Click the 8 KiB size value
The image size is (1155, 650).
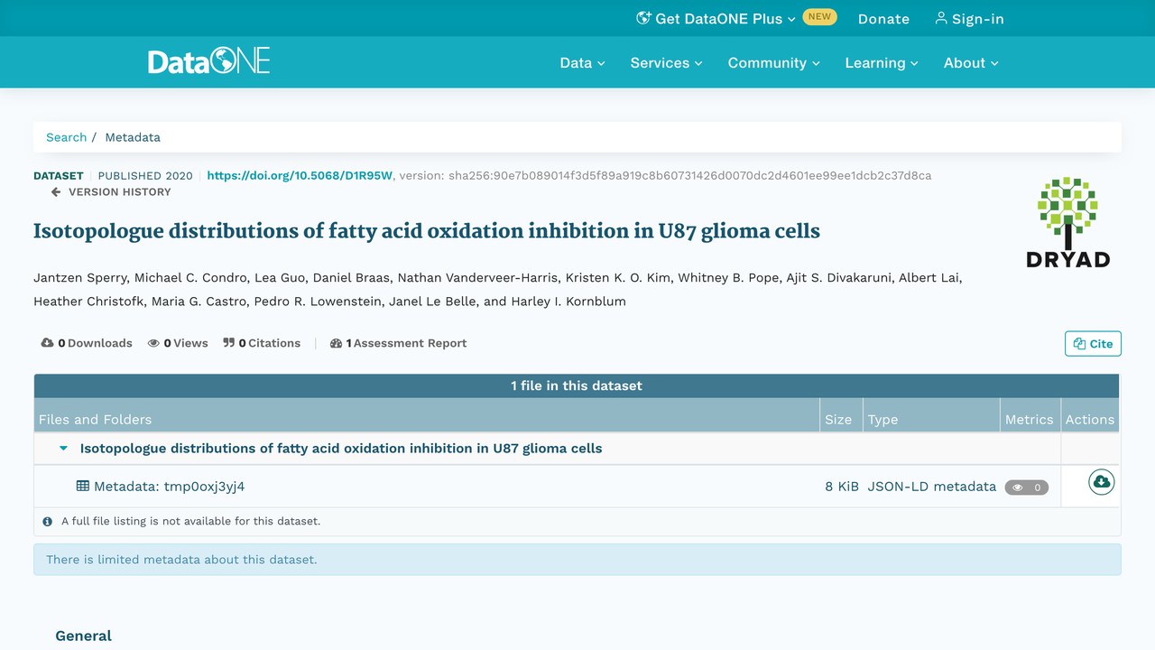(842, 486)
